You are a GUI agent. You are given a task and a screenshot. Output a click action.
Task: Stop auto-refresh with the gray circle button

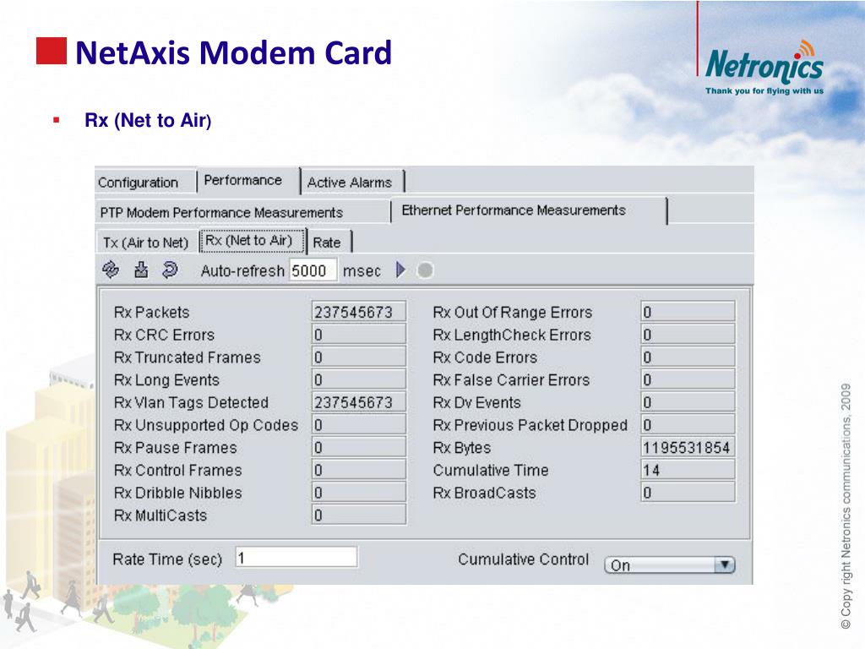[x=425, y=270]
